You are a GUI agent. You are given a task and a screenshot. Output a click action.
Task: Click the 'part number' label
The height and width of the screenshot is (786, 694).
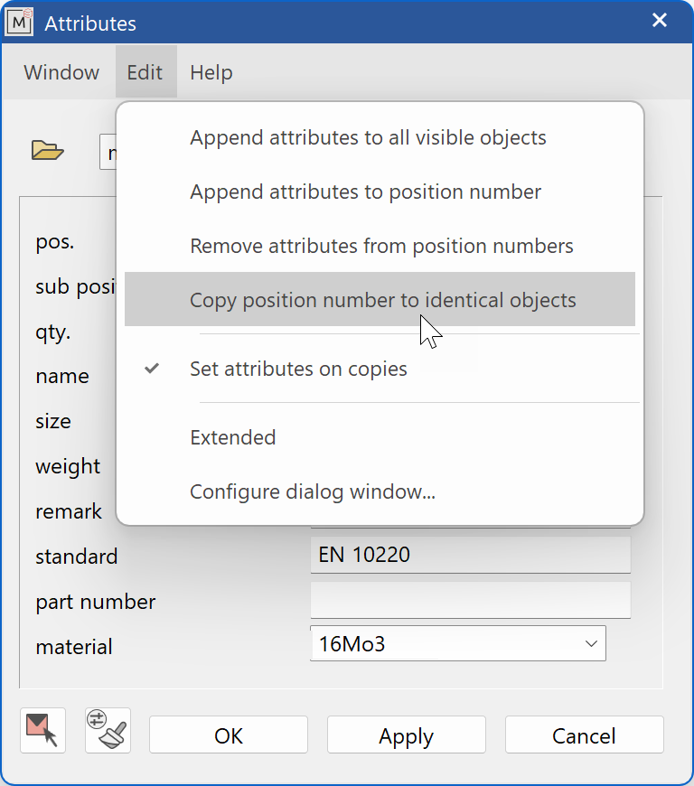coord(95,602)
